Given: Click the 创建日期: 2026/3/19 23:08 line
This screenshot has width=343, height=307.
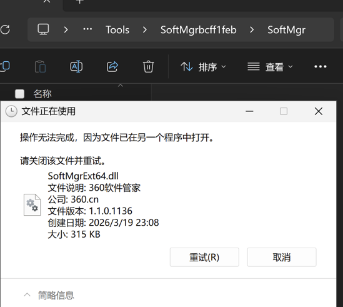Looking at the screenshot, I should (104, 223).
